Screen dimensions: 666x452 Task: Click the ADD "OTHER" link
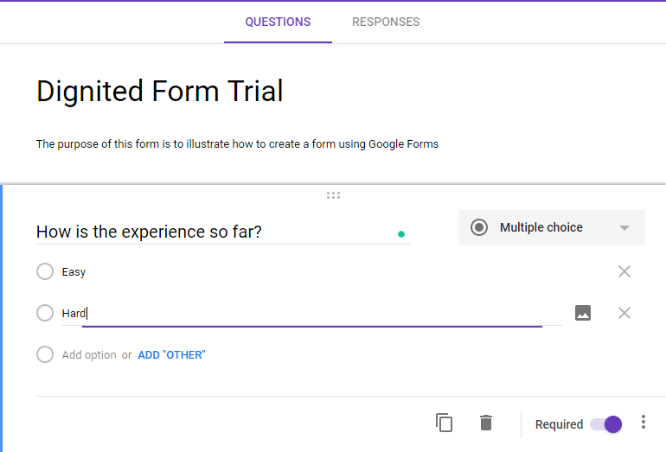click(171, 355)
